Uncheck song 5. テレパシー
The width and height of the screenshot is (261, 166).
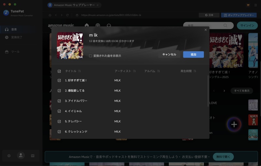click(59, 121)
